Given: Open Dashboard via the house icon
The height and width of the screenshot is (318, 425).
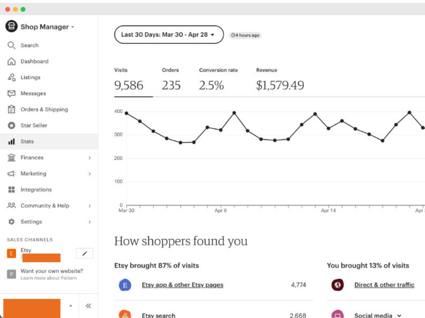Looking at the screenshot, I should pyautogui.click(x=11, y=61).
